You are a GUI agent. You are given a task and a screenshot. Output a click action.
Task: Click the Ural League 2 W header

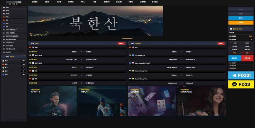pyautogui.click(x=177, y=55)
